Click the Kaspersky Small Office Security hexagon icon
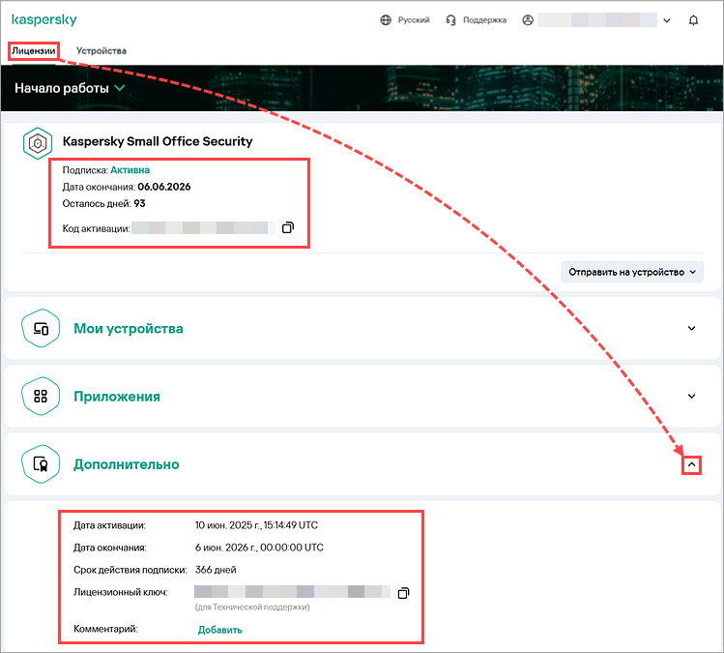Screen dimensions: 724x653 pos(38,143)
